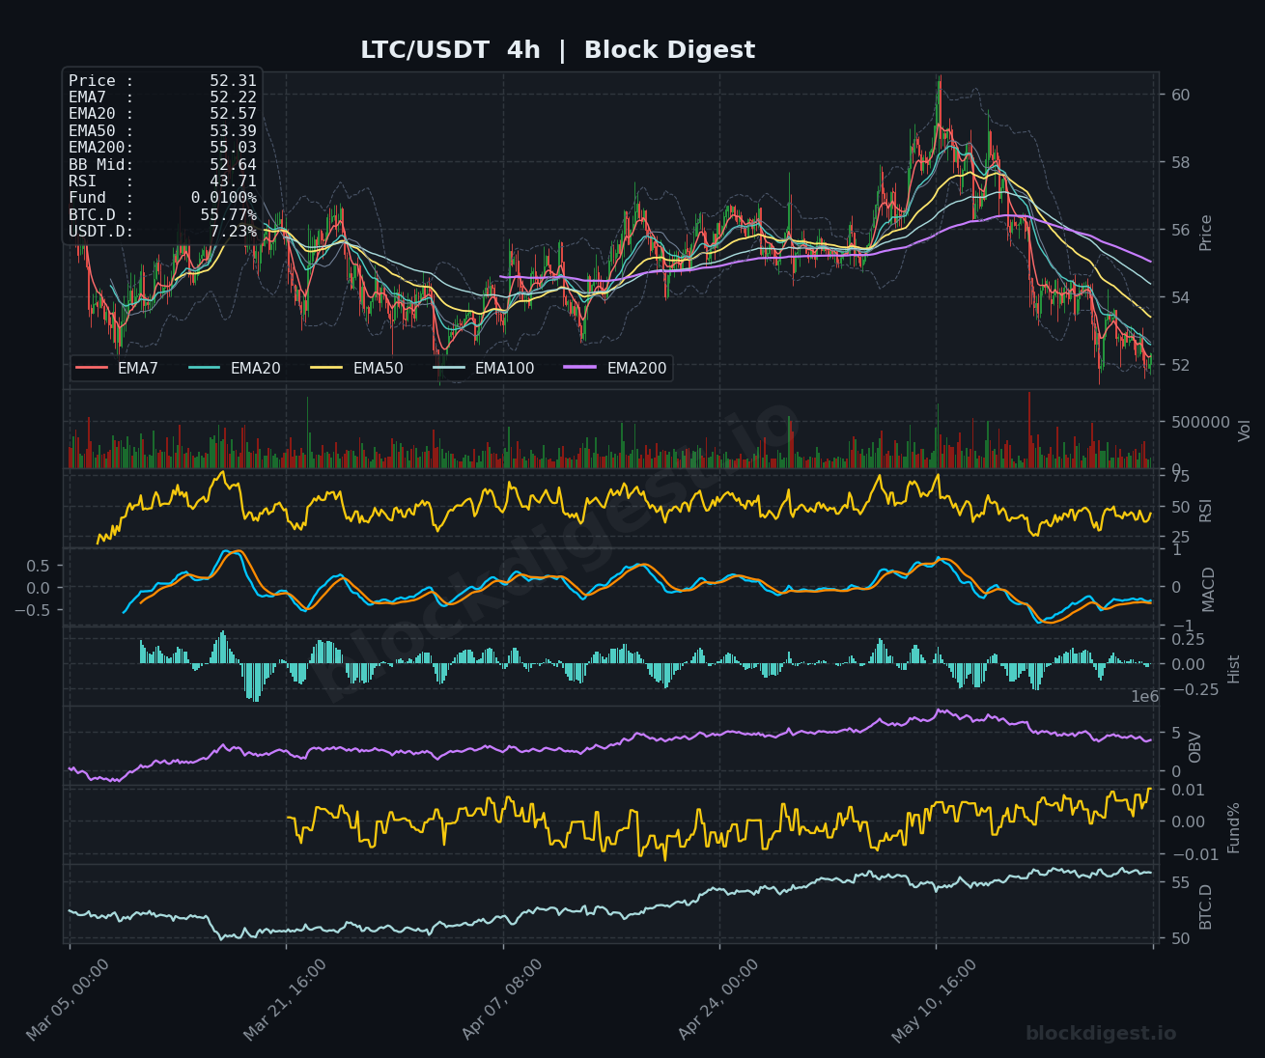Select the EMA20 legend entry
Screen dimensions: 1265x1058
pyautogui.click(x=235, y=369)
